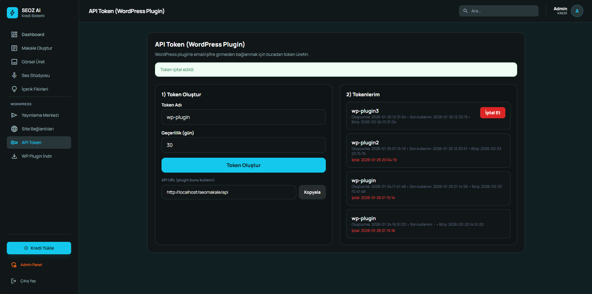
Task: Click the Kredi Yükle button
Action: (39, 248)
